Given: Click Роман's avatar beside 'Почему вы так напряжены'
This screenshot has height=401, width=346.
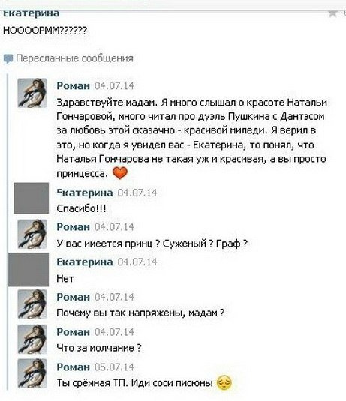Looking at the screenshot, I should point(32,304).
